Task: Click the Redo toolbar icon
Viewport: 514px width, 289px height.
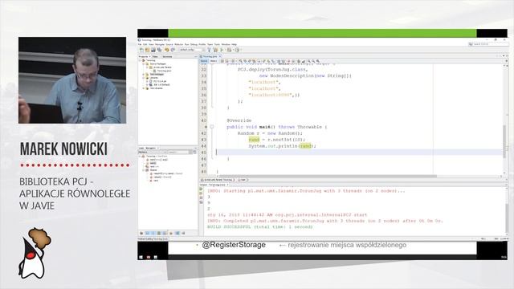Action: point(173,50)
